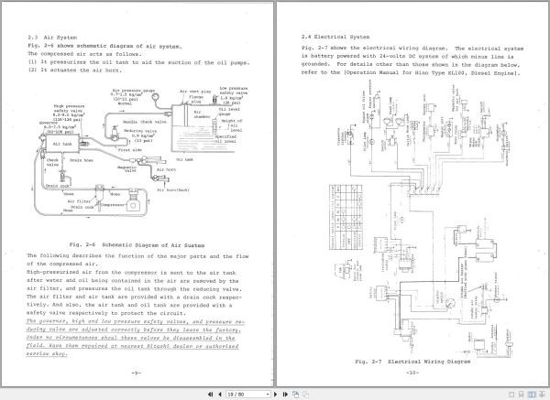550x400 pixels.
Task: Click the previous view icon in the navigation bar
Action: (x=296, y=395)
